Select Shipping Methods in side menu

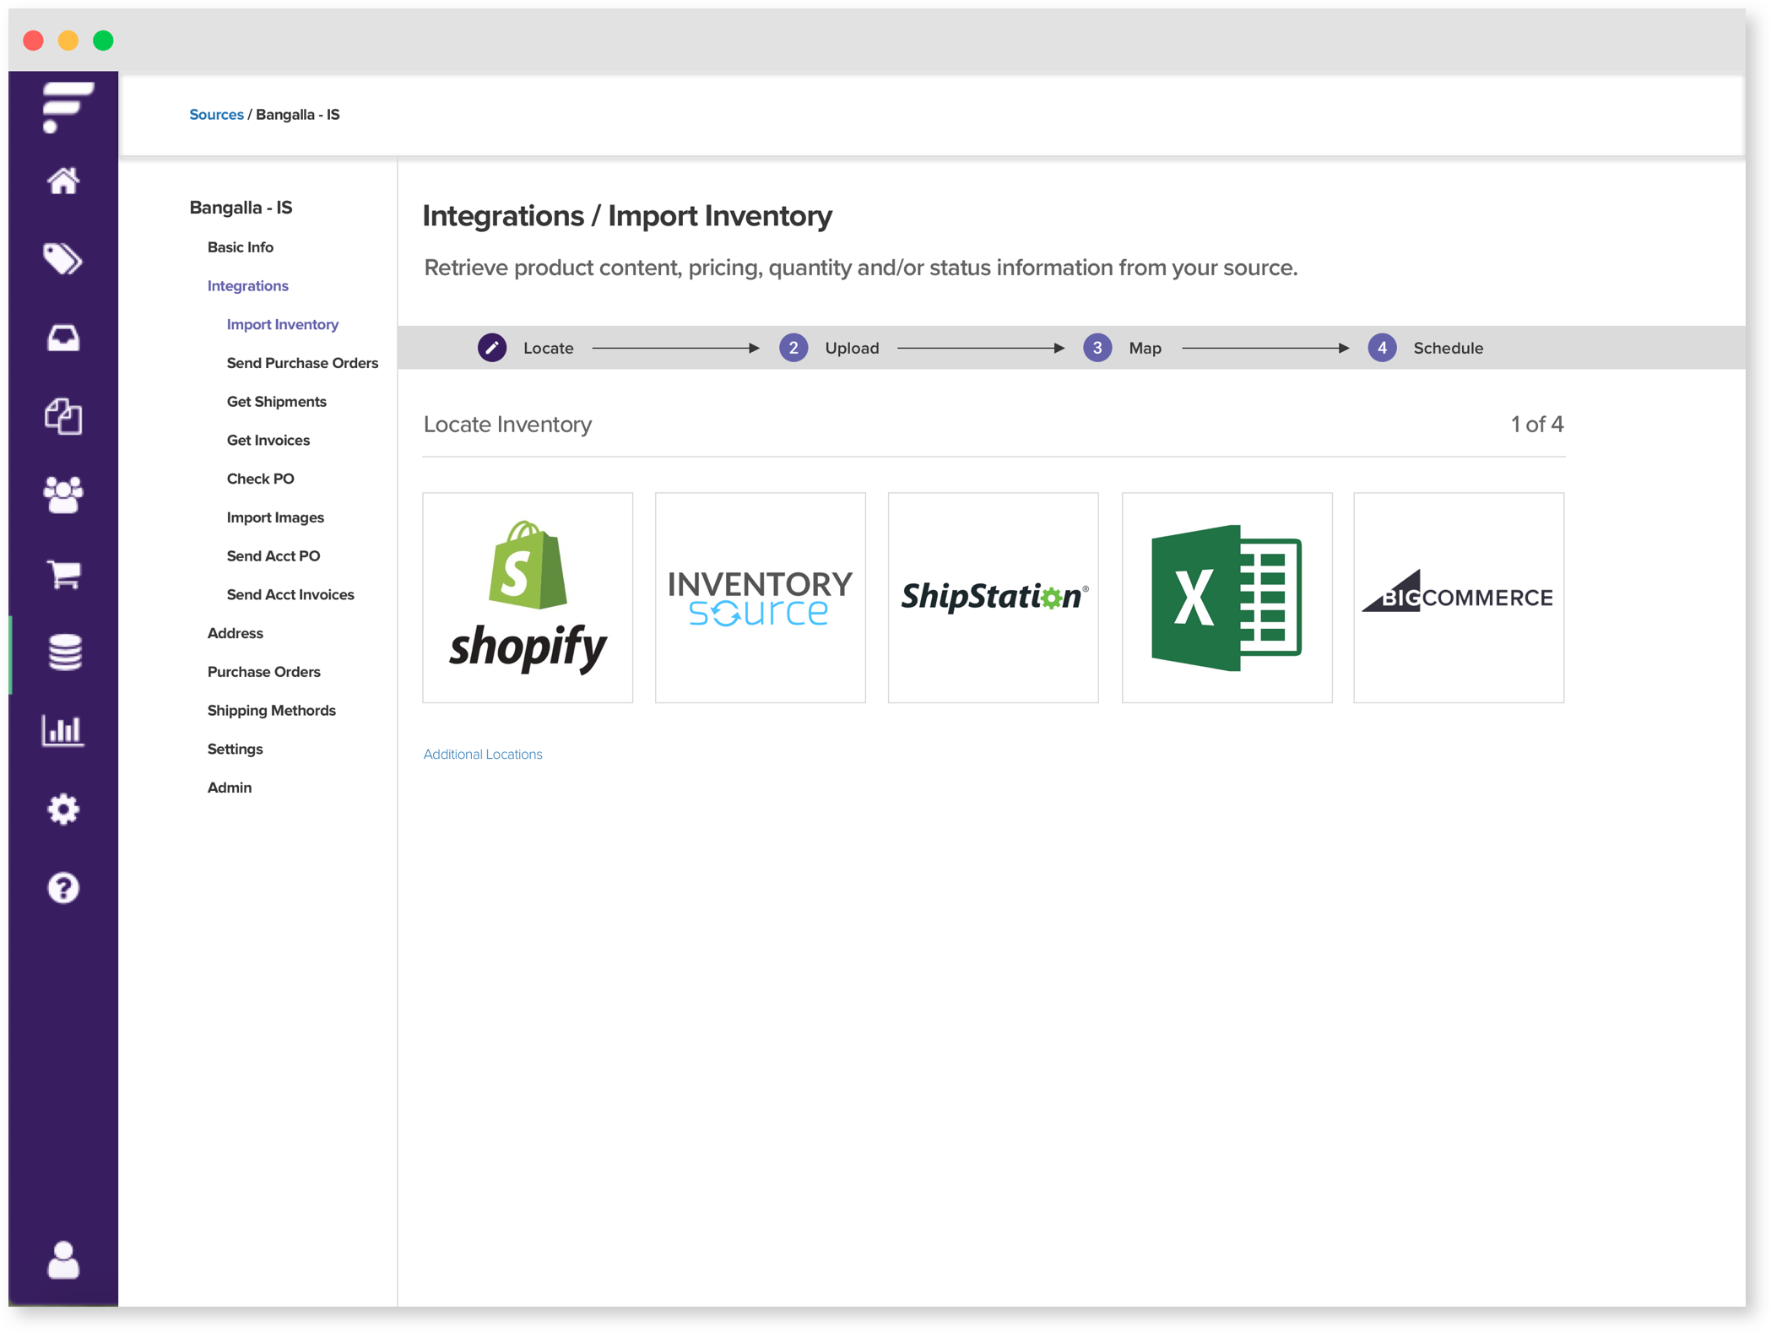[x=271, y=711]
